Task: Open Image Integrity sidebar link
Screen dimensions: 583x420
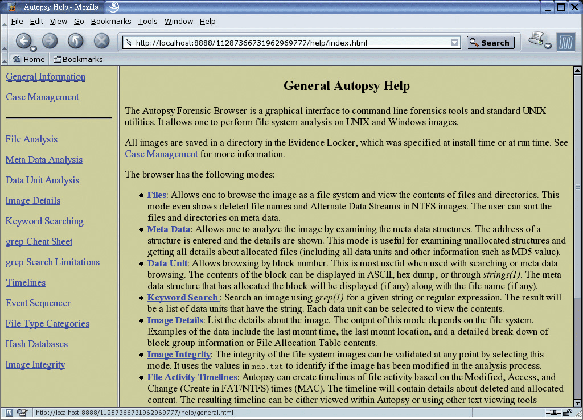Action: click(35, 364)
